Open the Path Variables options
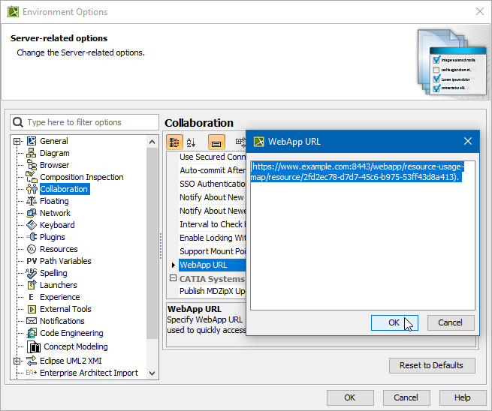The width and height of the screenshot is (492, 411). pyautogui.click(x=65, y=261)
